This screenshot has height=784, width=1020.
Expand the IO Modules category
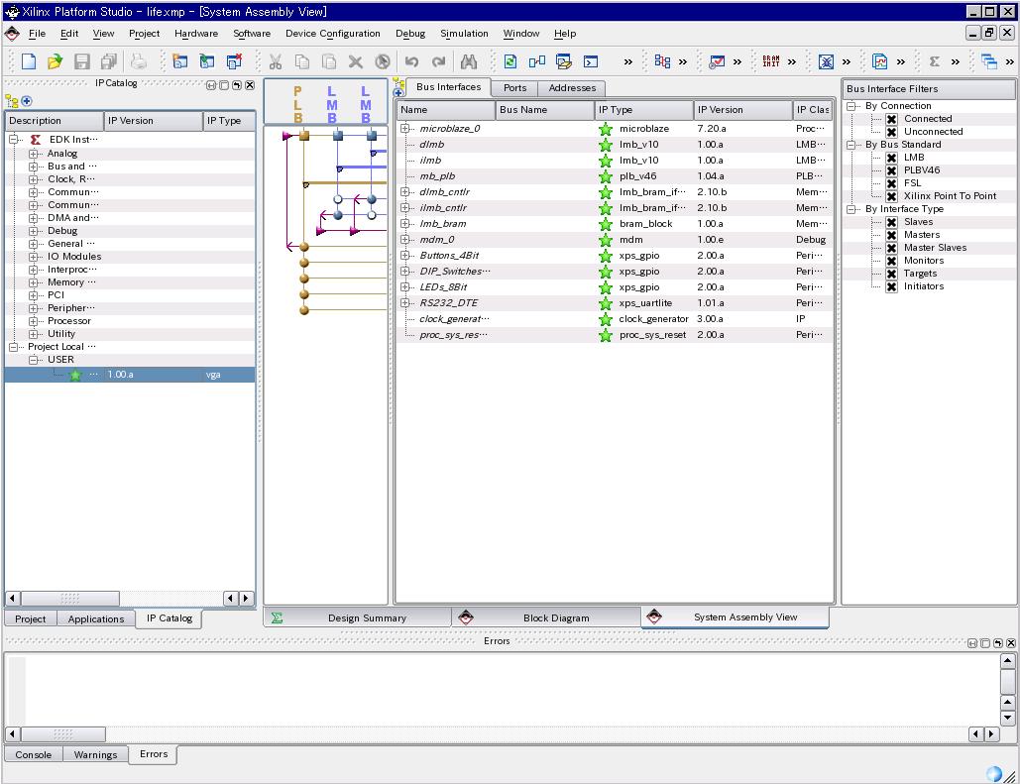click(33, 257)
